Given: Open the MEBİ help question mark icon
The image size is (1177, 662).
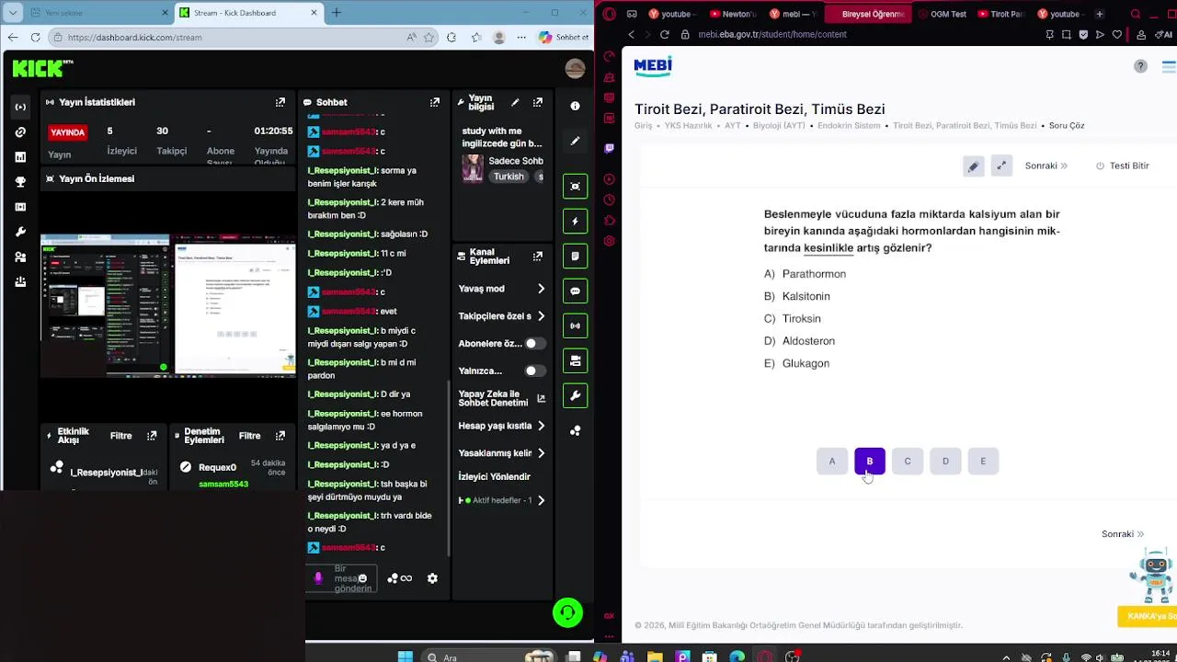Looking at the screenshot, I should (x=1140, y=66).
